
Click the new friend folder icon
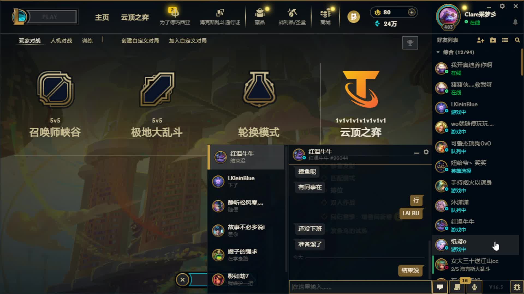point(493,40)
